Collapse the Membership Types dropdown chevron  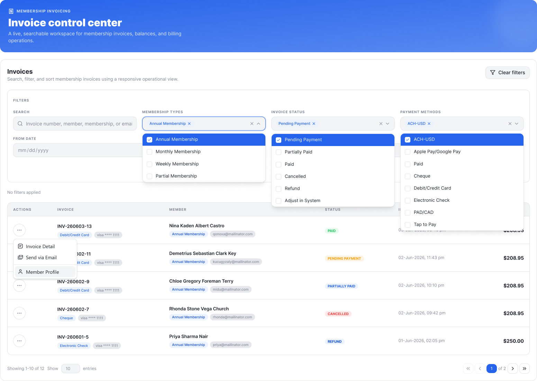click(x=258, y=124)
